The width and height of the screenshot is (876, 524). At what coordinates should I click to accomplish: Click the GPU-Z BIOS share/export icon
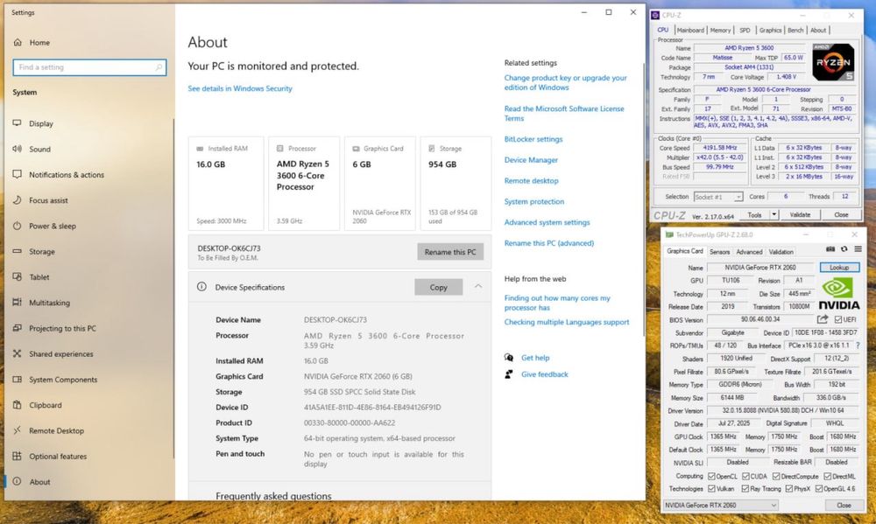pyautogui.click(x=823, y=319)
